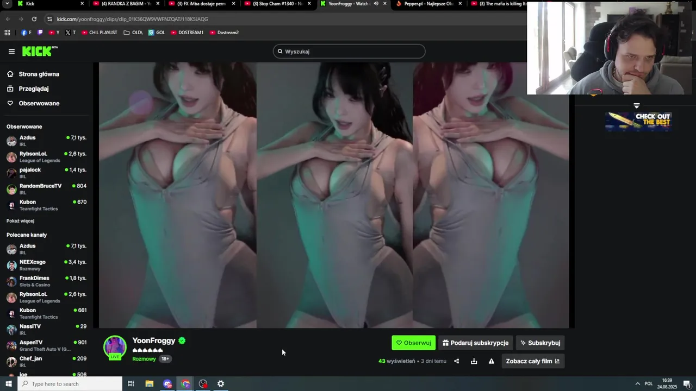The width and height of the screenshot is (696, 391).
Task: Open the notification center icon
Action: [687, 384]
